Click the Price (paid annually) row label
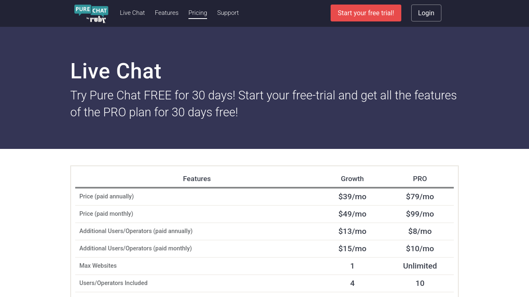Screen dimensions: 529x297 (x=107, y=196)
